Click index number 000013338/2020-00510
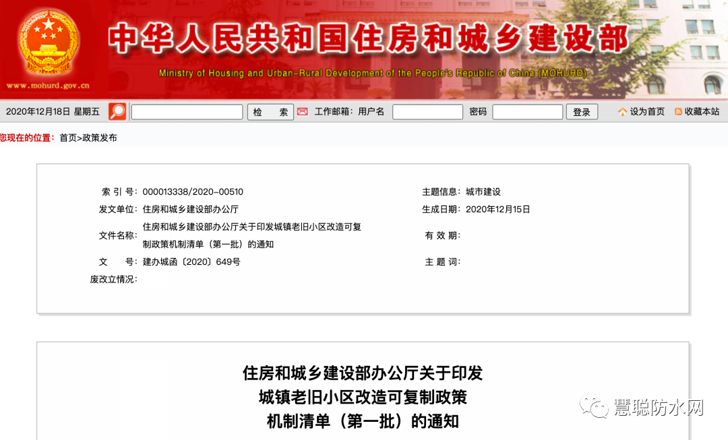 [193, 191]
